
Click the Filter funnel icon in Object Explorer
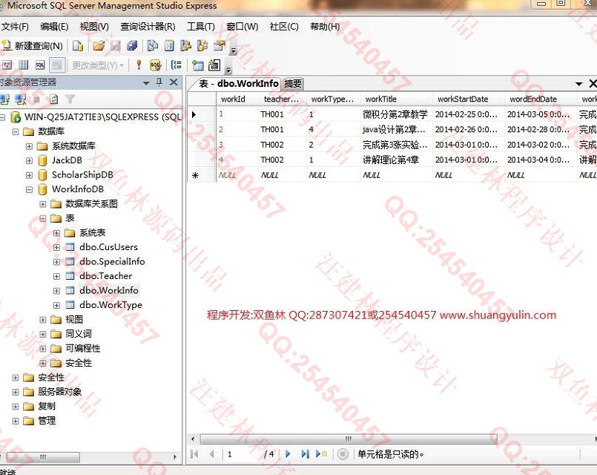coord(70,99)
